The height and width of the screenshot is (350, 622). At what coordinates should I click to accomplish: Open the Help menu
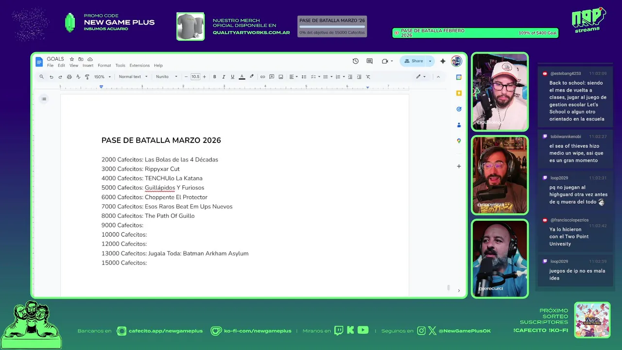click(158, 66)
